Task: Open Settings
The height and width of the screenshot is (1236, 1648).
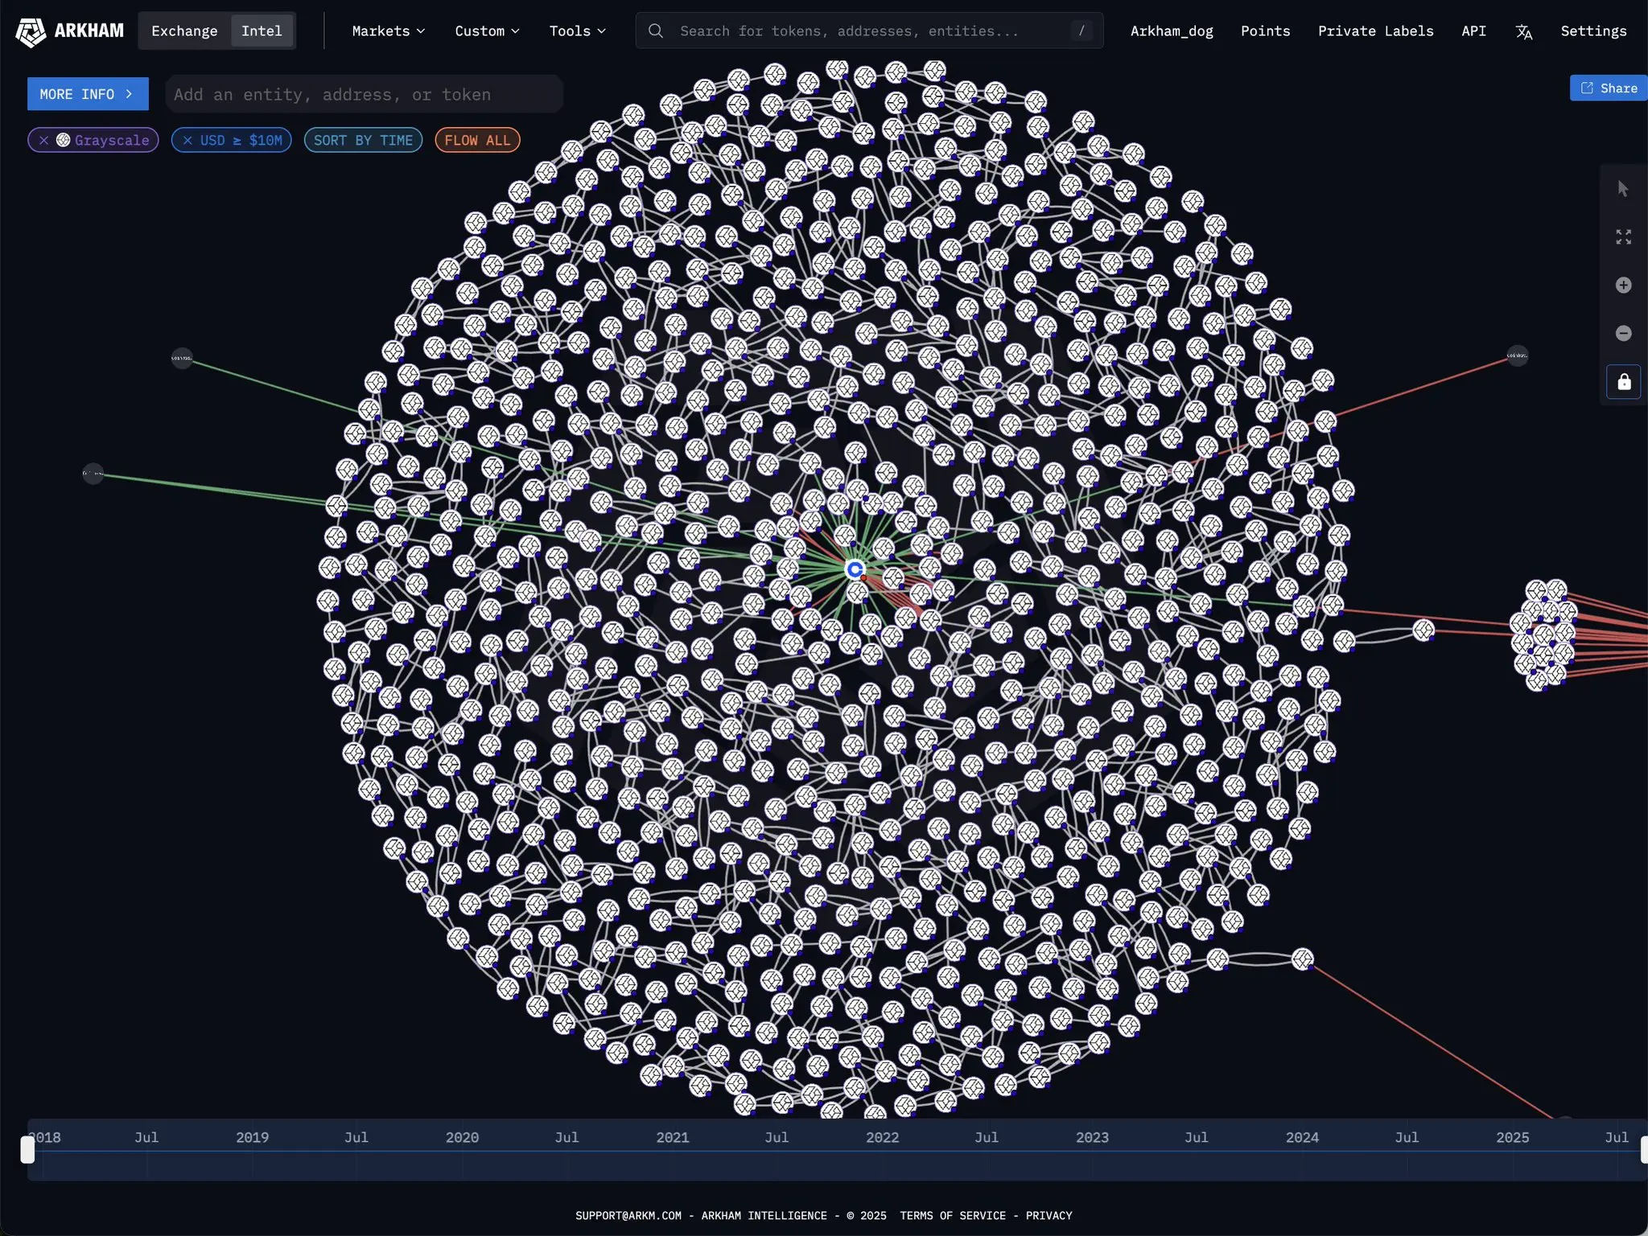Action: click(1593, 31)
